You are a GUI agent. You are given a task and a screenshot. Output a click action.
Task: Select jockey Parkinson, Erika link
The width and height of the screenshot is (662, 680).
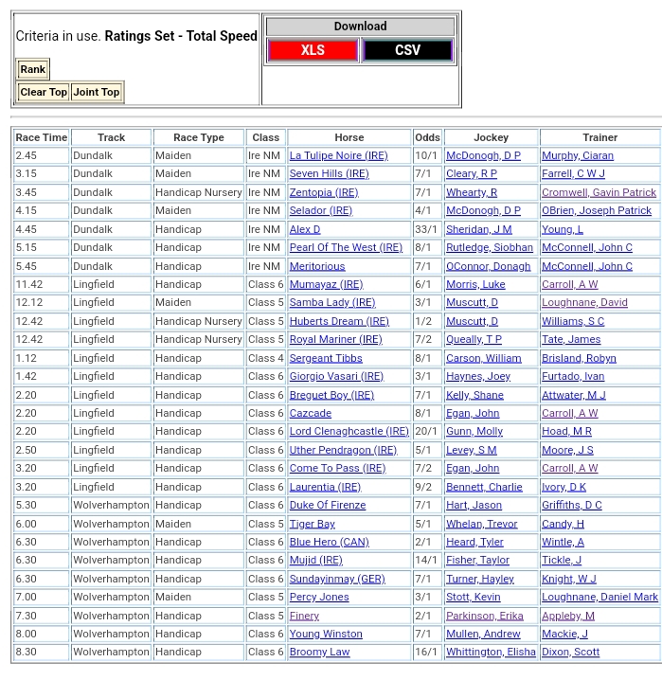click(x=484, y=616)
